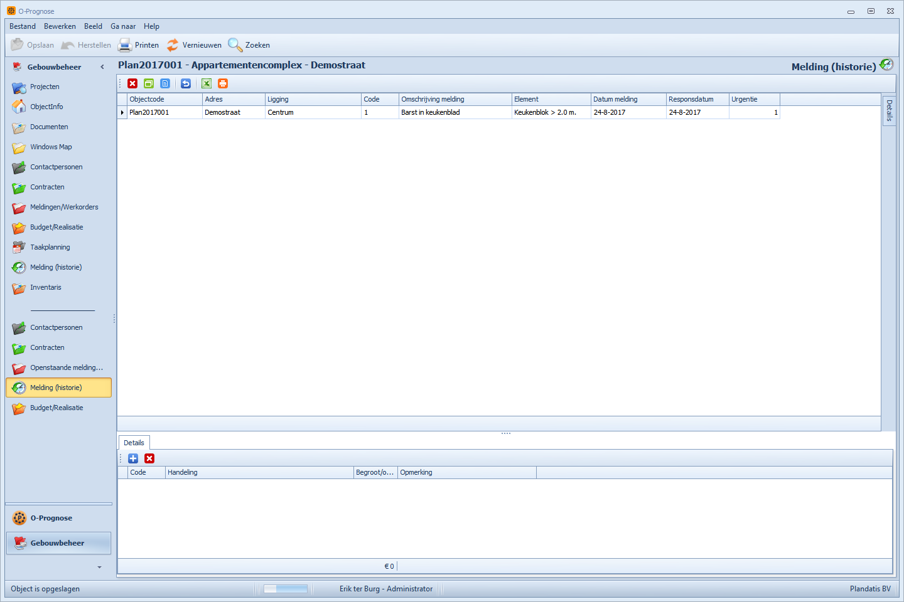Click the blue undo arrow icon

coord(186,83)
